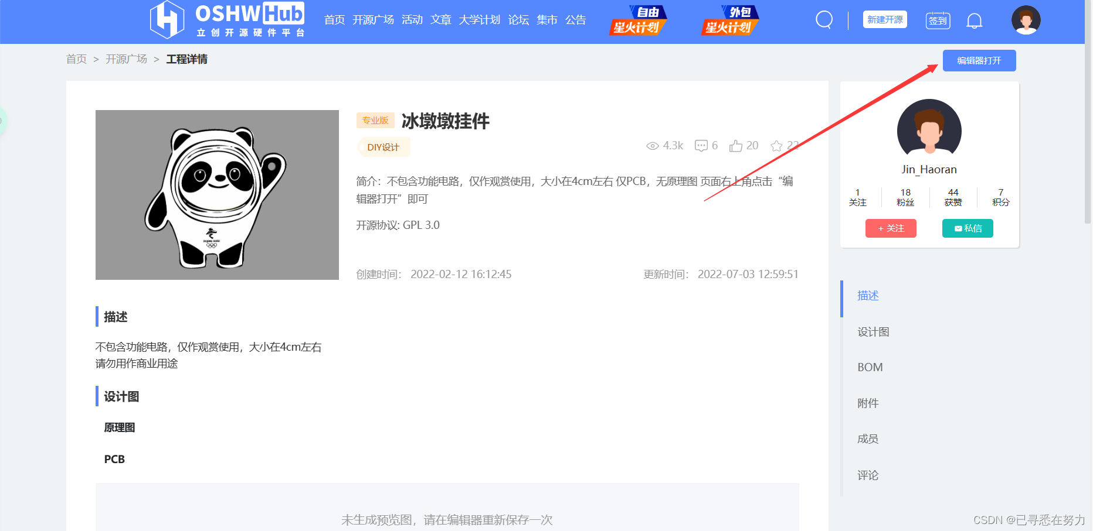The image size is (1093, 531).
Task: Click the 编辑器打开 button
Action: (979, 60)
